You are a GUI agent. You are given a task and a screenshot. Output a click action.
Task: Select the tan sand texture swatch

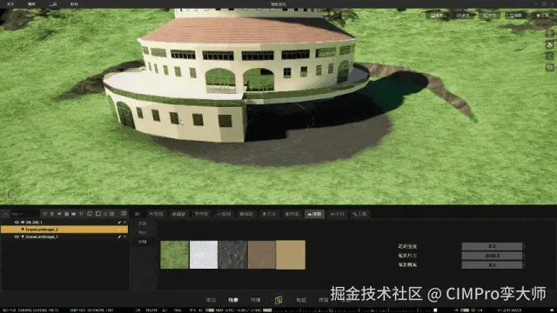[291, 255]
